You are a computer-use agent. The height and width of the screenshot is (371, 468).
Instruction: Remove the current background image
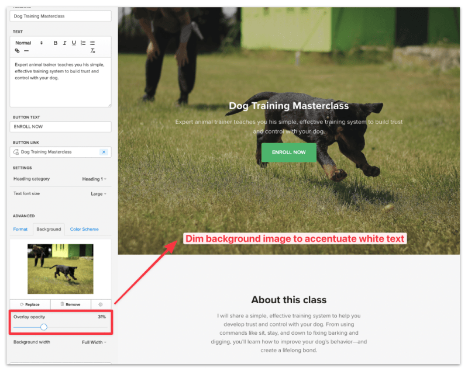point(70,304)
